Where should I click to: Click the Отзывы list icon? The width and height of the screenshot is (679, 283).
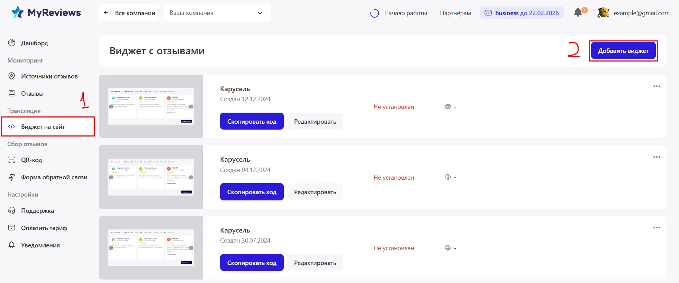pos(12,93)
